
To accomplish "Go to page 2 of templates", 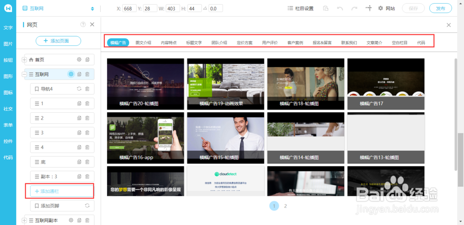I will (285, 206).
